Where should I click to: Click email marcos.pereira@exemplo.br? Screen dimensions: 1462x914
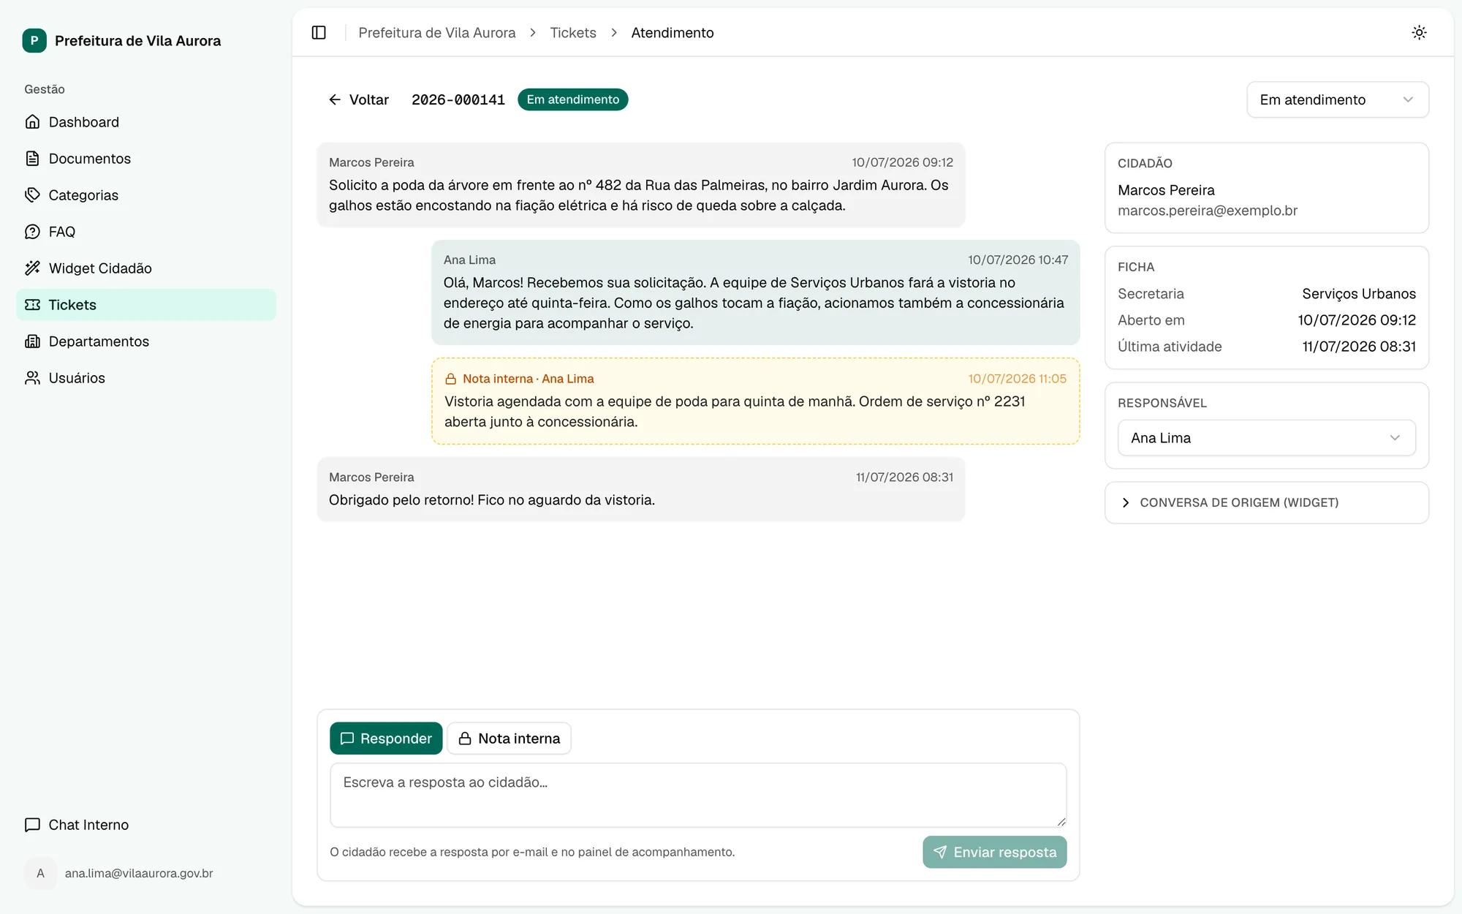(1208, 211)
